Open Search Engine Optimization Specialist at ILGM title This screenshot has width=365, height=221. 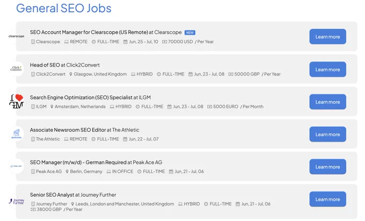[x=90, y=98]
